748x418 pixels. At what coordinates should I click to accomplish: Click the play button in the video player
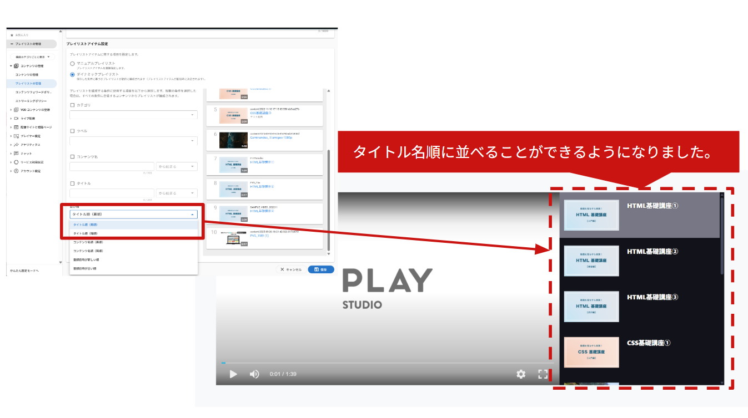pyautogui.click(x=233, y=374)
